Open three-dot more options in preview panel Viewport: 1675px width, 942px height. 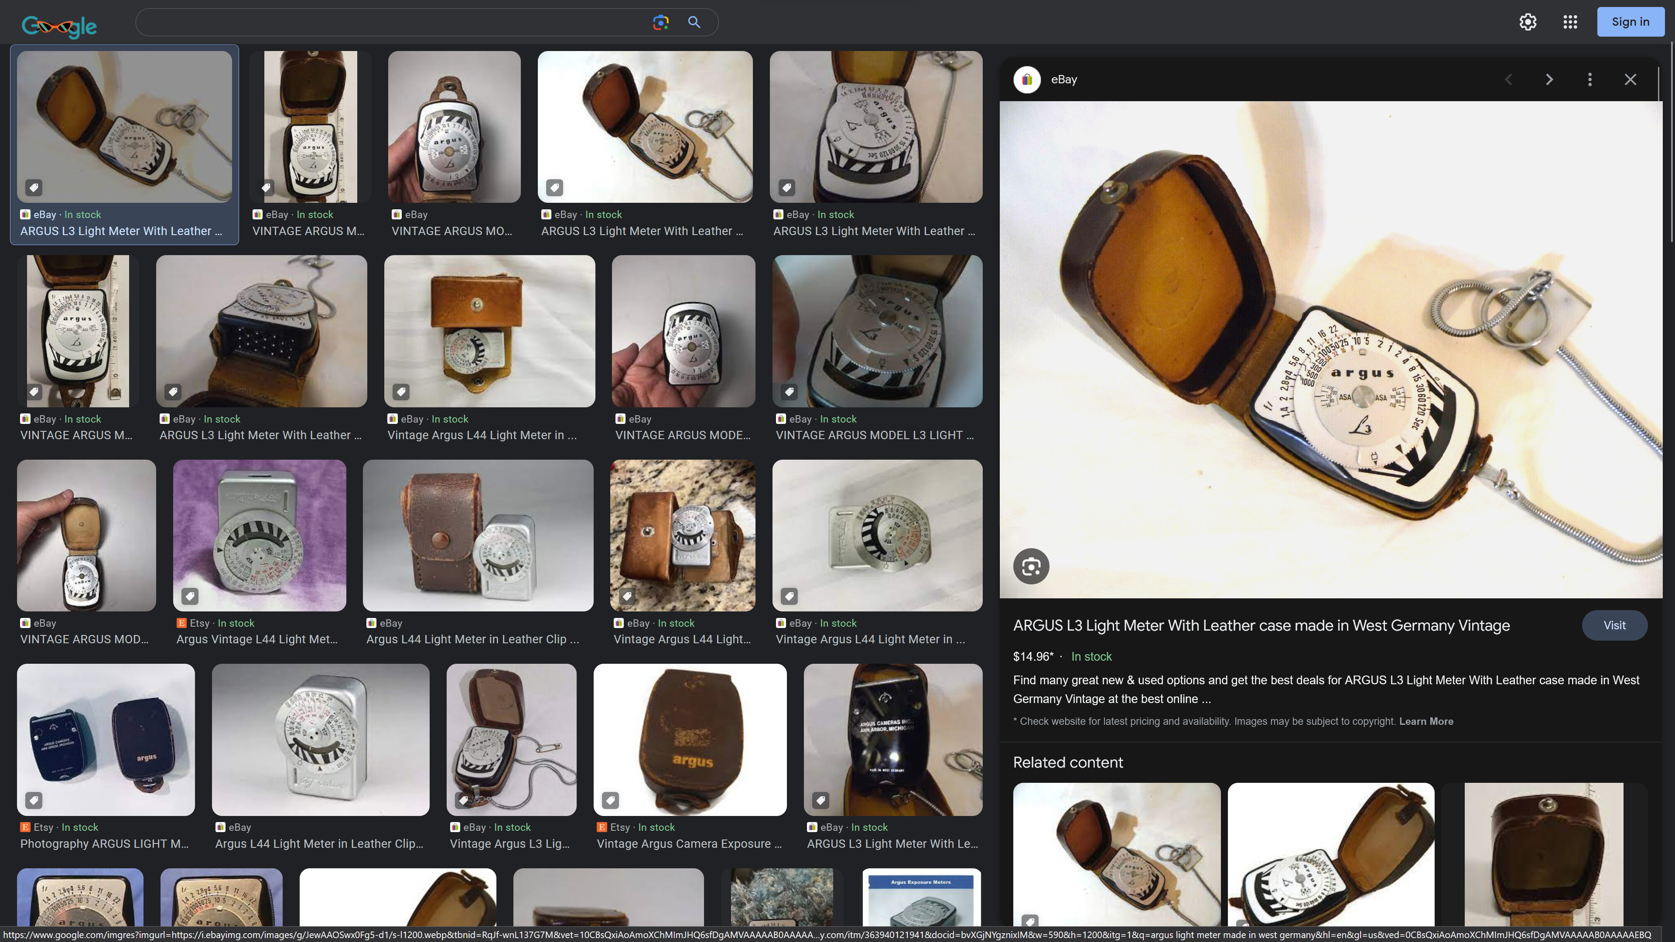(x=1590, y=79)
